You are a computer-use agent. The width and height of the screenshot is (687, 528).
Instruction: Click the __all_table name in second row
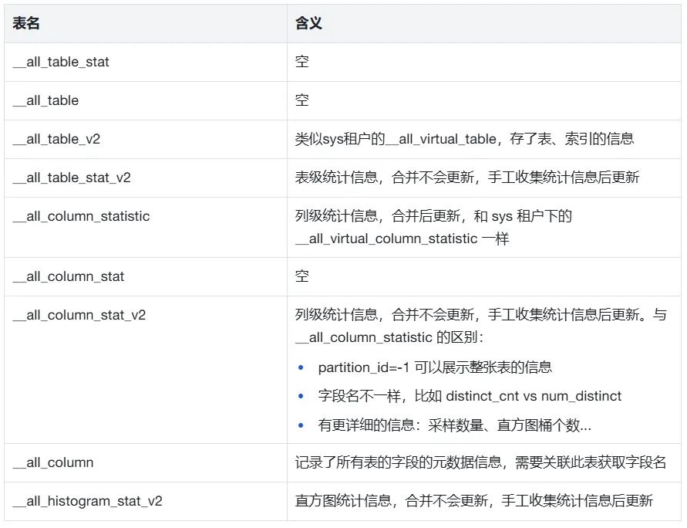45,100
